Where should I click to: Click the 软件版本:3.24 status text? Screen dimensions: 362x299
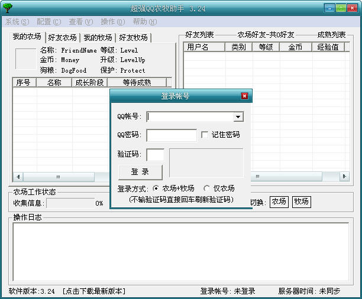[x=31, y=291]
